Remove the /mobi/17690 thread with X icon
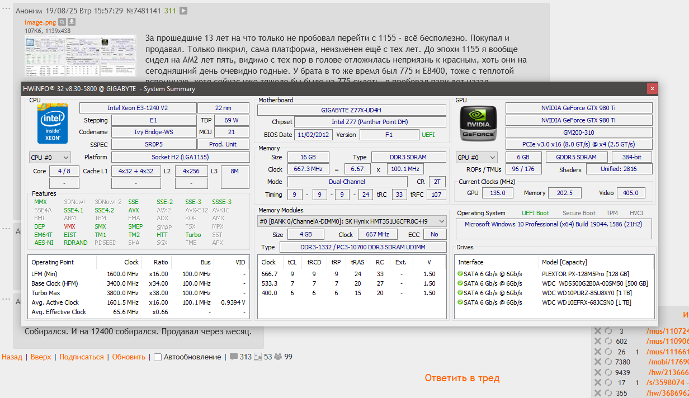 pos(597,362)
